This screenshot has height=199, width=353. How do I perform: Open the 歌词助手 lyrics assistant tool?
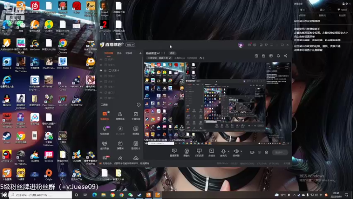pos(136,145)
